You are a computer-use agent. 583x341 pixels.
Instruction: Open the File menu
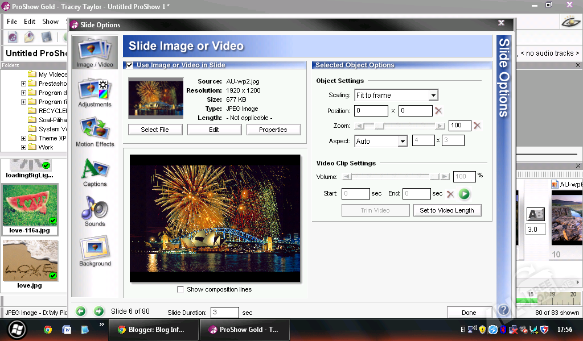(x=12, y=22)
